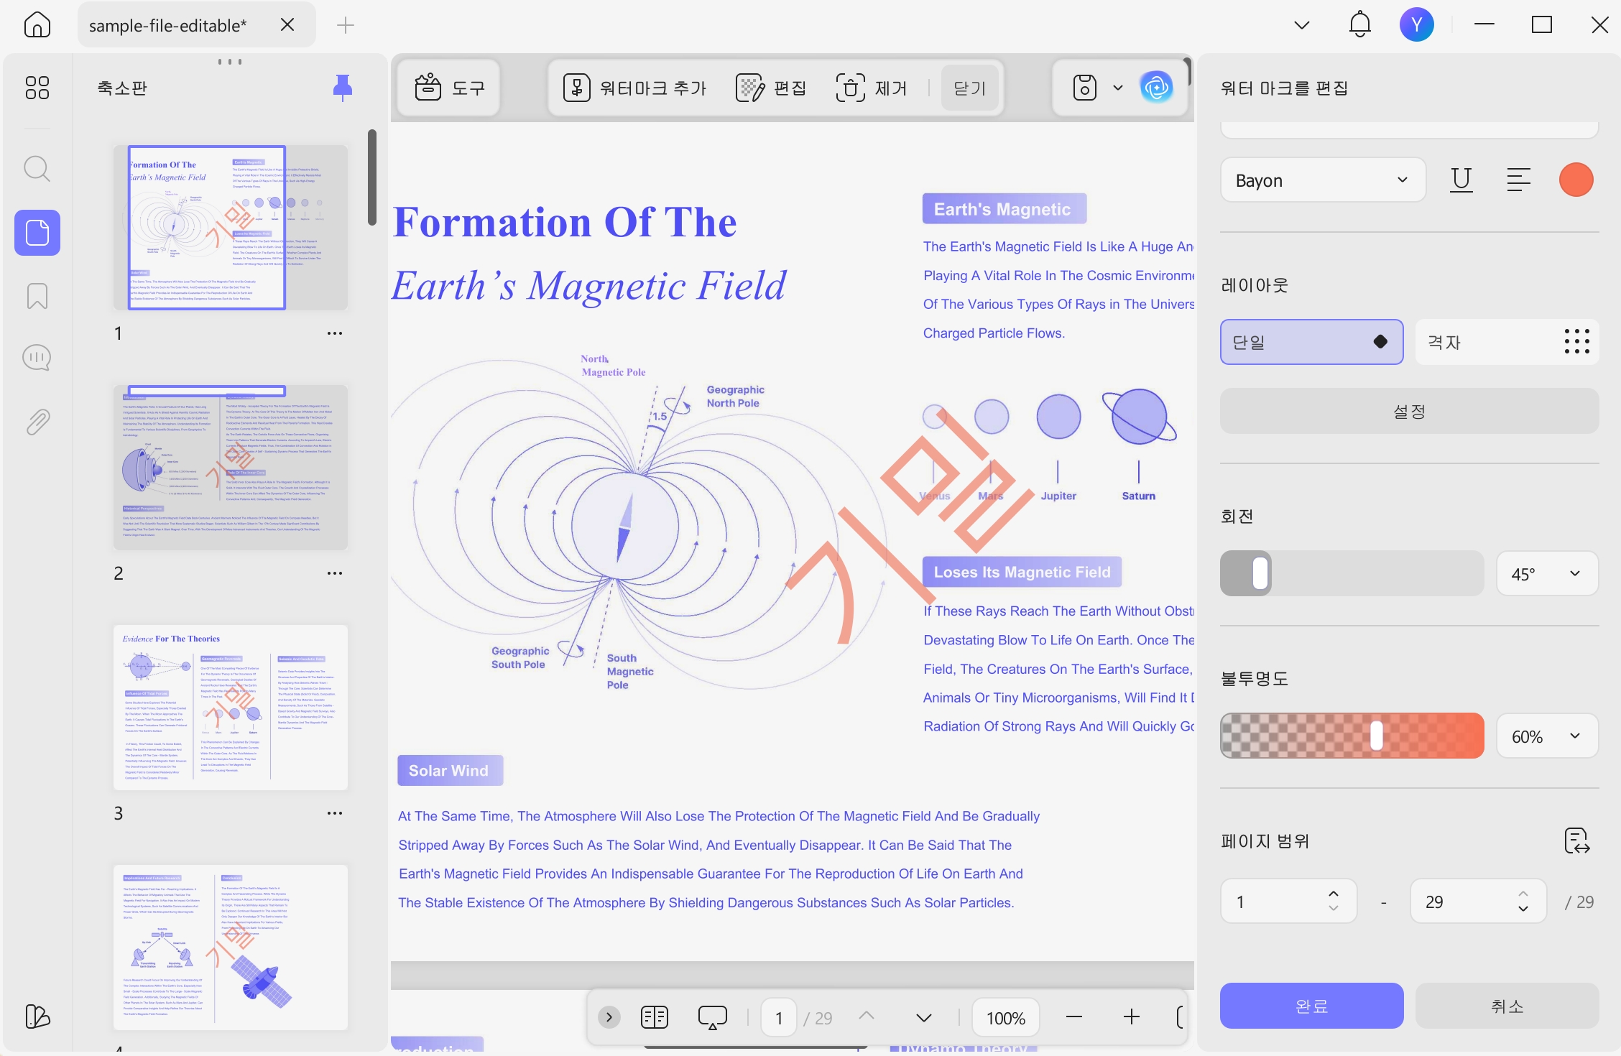
Task: Click the pin icon in 축소판 panel
Action: pyautogui.click(x=343, y=88)
